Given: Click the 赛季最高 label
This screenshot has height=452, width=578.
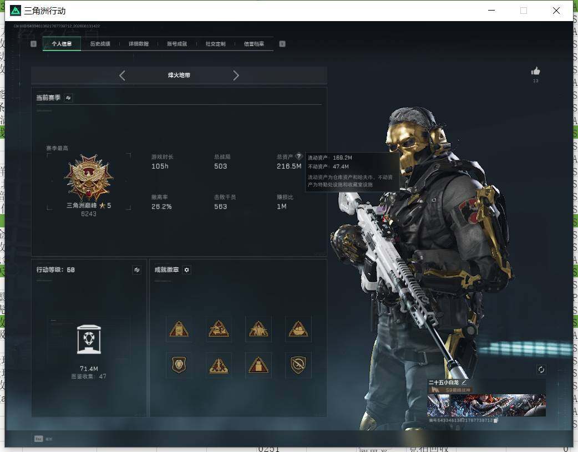Looking at the screenshot, I should (57, 148).
